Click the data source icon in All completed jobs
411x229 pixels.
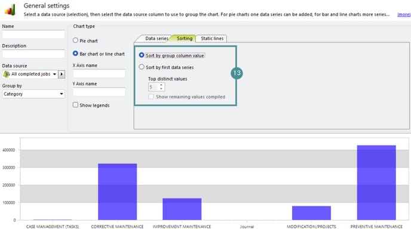tap(7, 75)
